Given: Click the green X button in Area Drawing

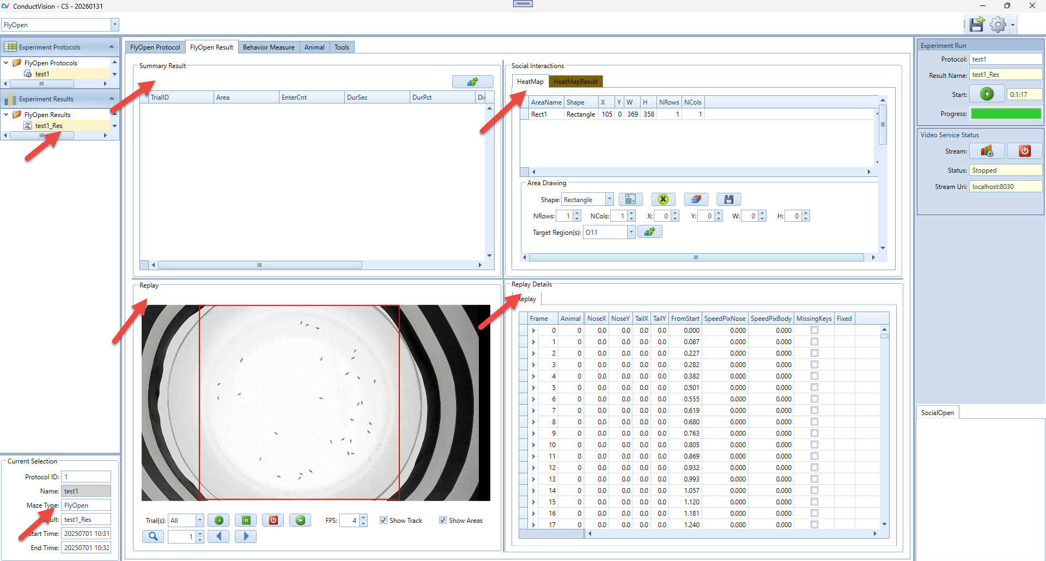Looking at the screenshot, I should [x=663, y=199].
